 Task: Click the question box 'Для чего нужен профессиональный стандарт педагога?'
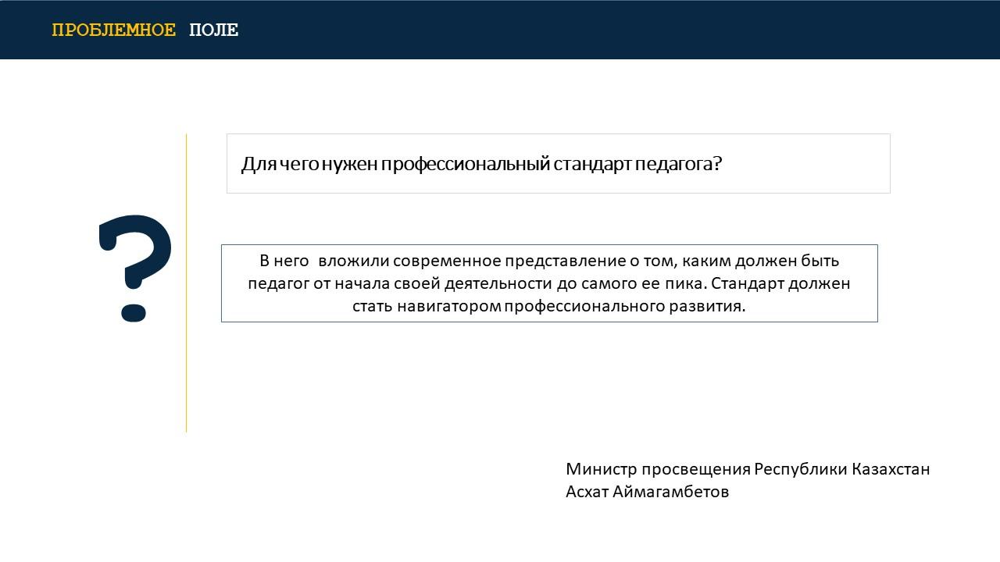coord(558,164)
